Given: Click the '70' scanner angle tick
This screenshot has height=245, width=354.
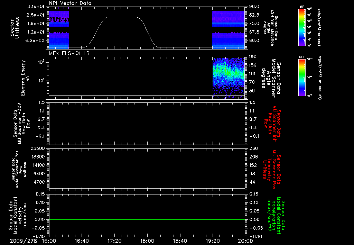Looking at the screenshot, I should pyautogui.click(x=252, y=82).
